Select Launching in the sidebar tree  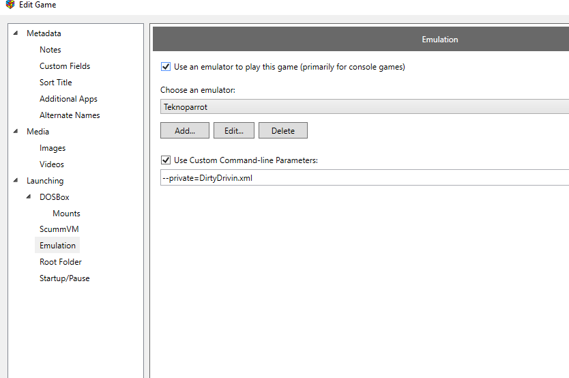[45, 181]
